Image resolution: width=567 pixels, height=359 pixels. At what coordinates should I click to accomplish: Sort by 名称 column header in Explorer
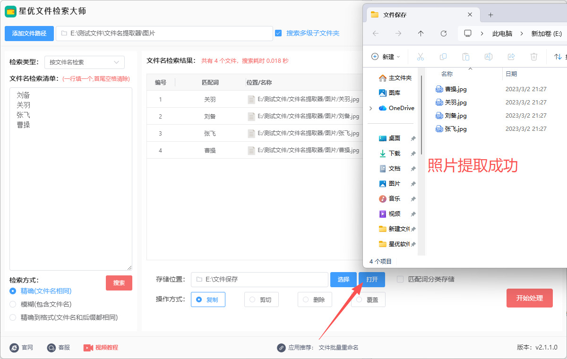coord(447,74)
